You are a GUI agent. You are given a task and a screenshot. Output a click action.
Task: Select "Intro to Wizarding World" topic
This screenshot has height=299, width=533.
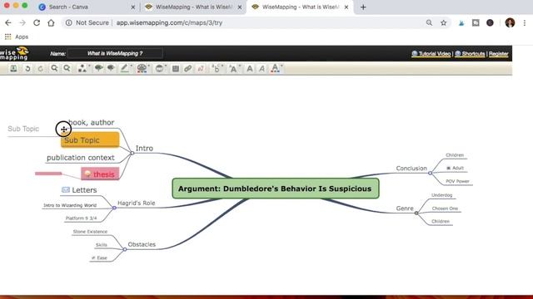point(70,205)
